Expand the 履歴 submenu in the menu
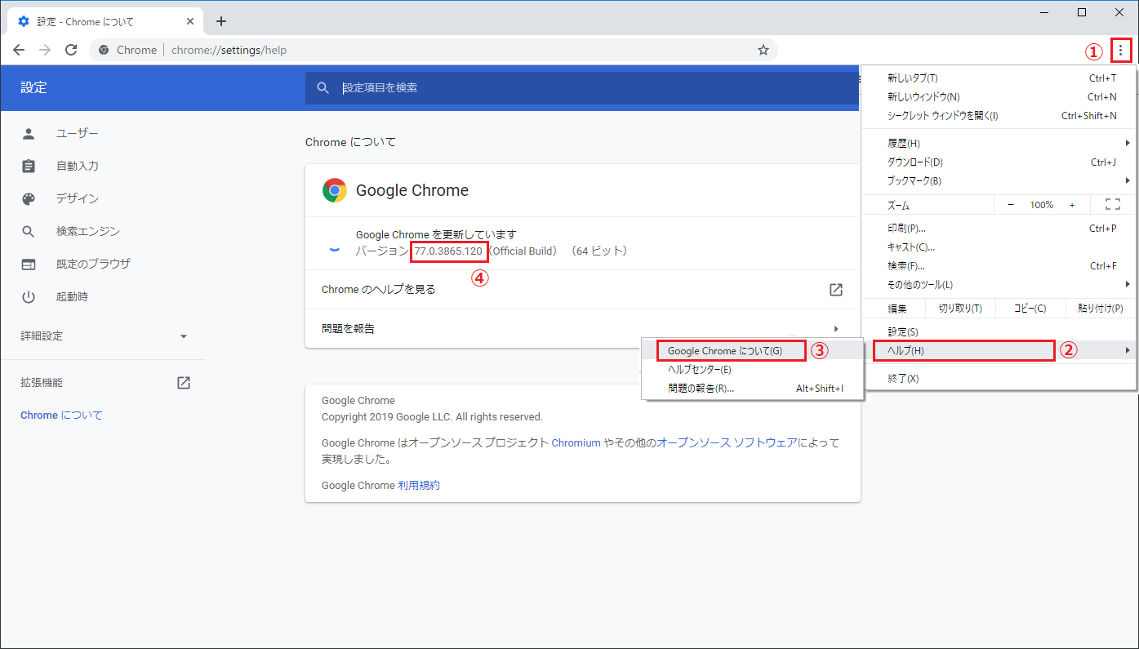 point(1127,142)
